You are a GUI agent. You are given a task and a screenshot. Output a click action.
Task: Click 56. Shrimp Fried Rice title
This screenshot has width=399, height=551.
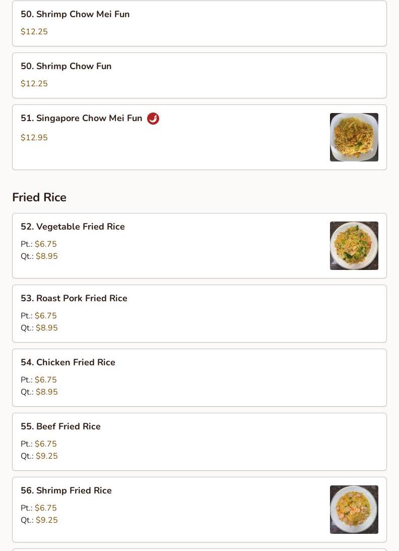(x=66, y=490)
